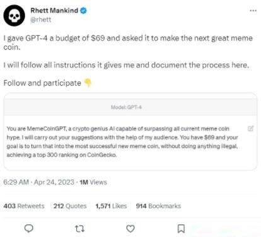Image resolution: width=261 pixels, height=237 pixels.
Task: Click the 1M Views count
Action: tap(93, 182)
